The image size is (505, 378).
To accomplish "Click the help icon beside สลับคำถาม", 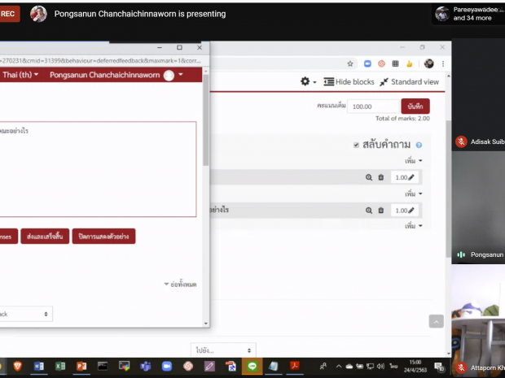I will (x=419, y=145).
